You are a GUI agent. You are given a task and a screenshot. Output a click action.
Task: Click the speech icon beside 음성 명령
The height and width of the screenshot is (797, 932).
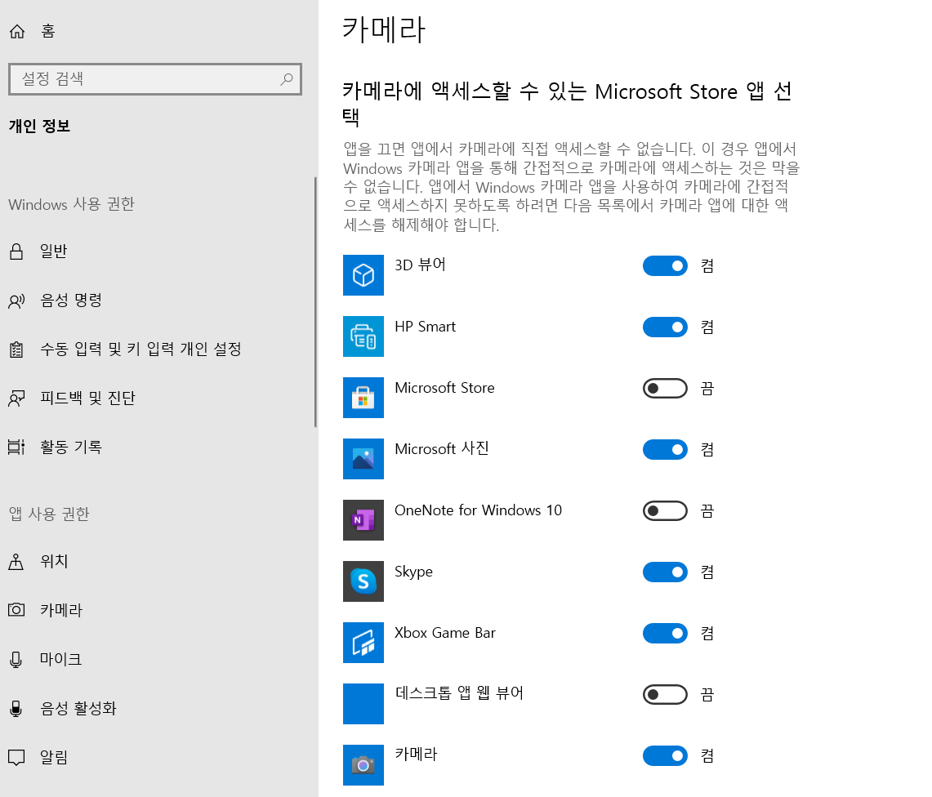[16, 301]
